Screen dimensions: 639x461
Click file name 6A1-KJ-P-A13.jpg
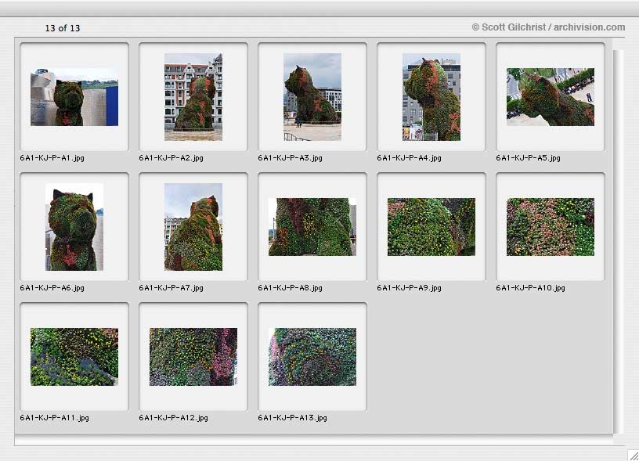pyautogui.click(x=292, y=418)
